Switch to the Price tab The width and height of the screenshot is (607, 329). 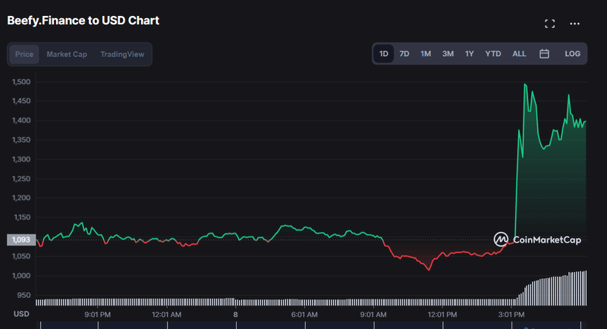tap(24, 54)
